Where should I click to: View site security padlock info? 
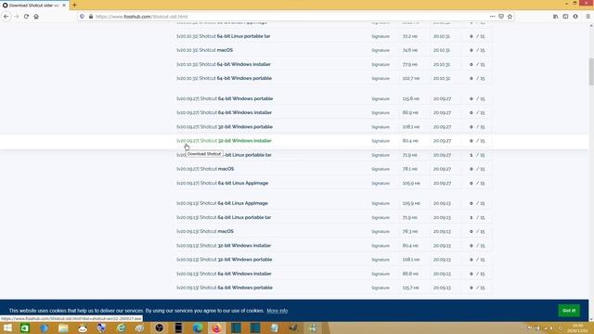pos(91,17)
